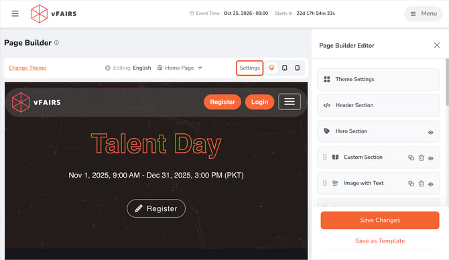Open the Image with Text item

[379, 183]
